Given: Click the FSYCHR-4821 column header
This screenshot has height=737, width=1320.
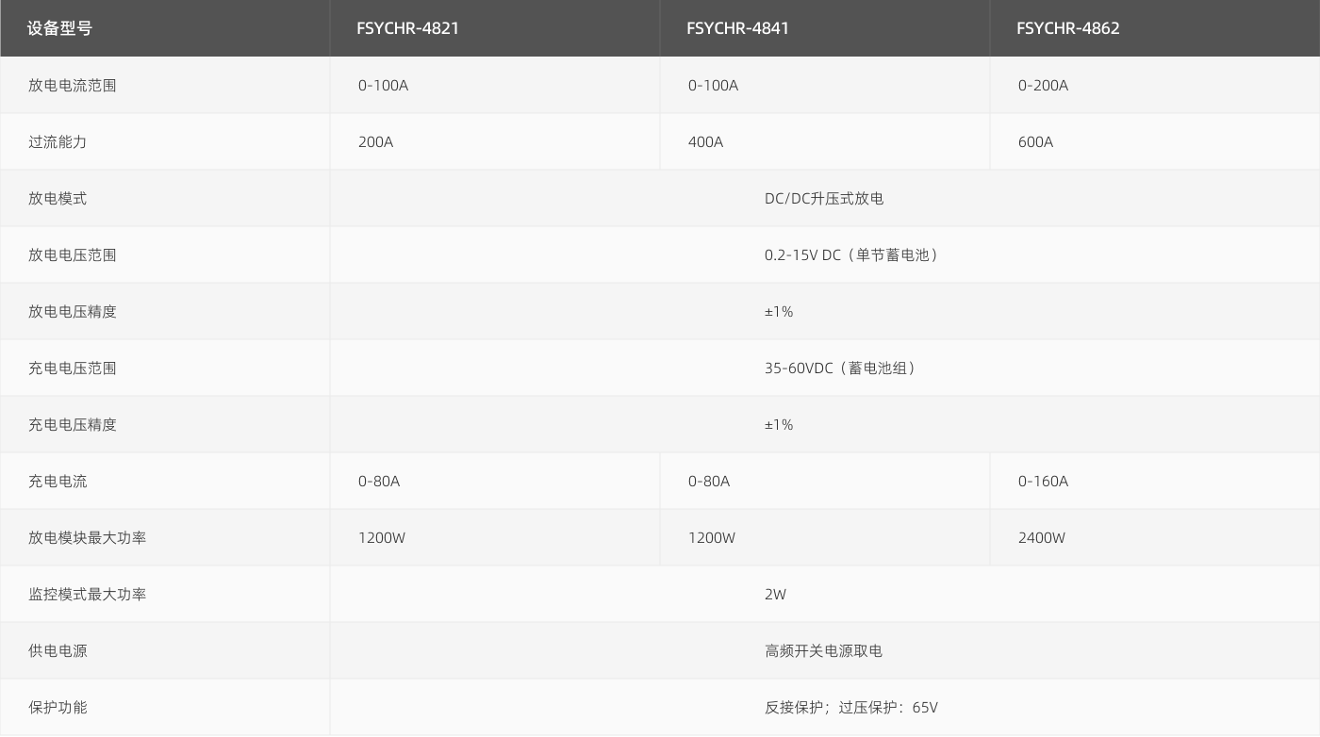Looking at the screenshot, I should click(x=407, y=28).
